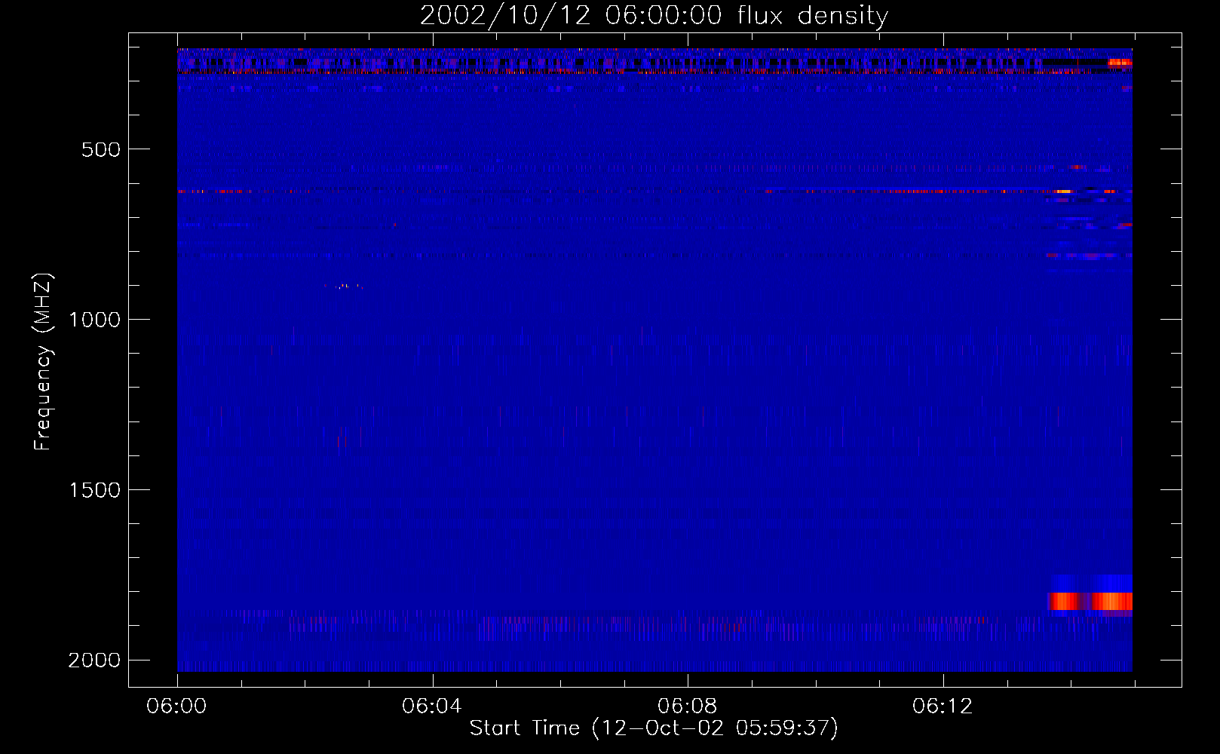Click the 2000 frequency tick label
The image size is (1220, 754).
pyautogui.click(x=94, y=661)
